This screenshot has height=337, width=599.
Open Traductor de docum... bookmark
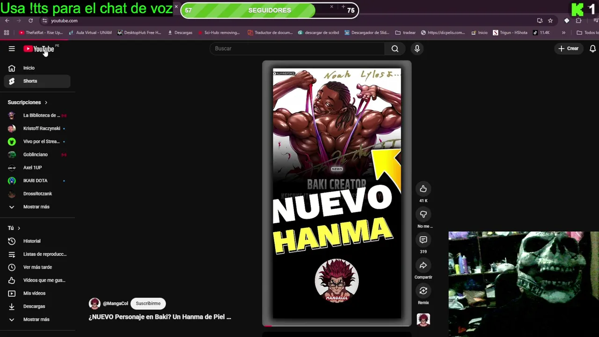tap(270, 33)
